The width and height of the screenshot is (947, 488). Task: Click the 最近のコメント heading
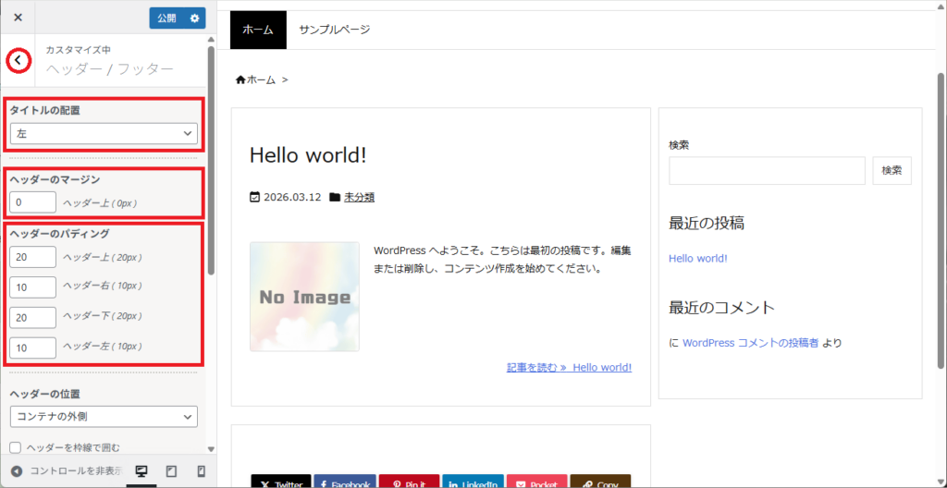pos(721,308)
